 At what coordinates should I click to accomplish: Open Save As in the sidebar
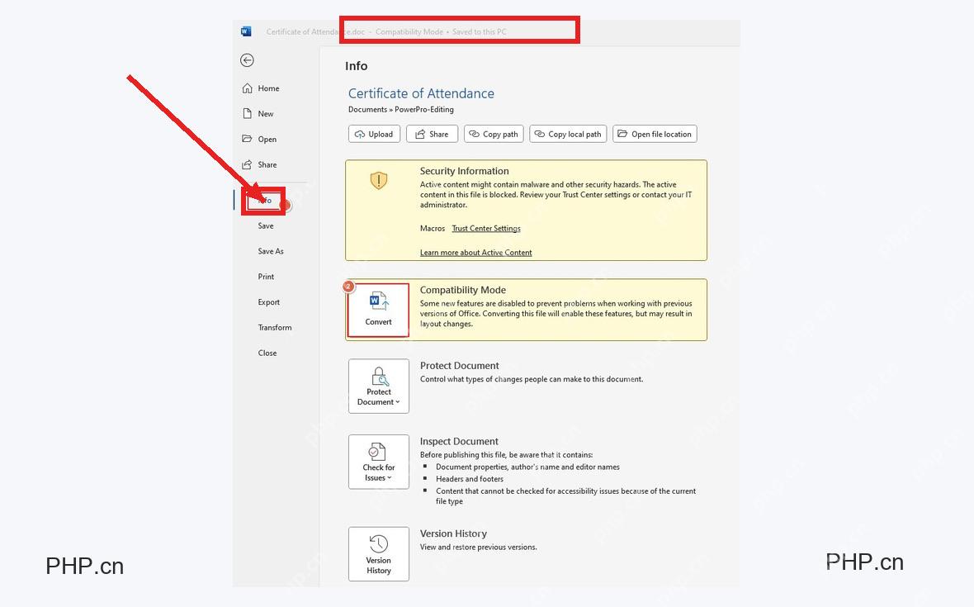(271, 252)
